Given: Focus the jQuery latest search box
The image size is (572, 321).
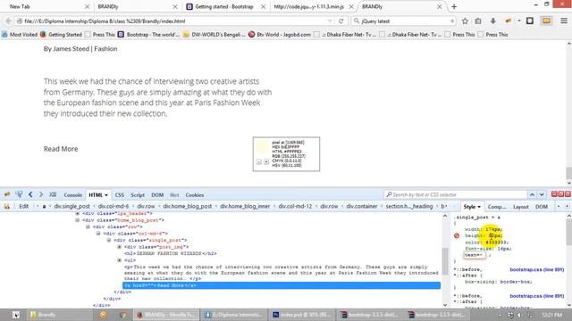Looking at the screenshot, I should coord(403,21).
